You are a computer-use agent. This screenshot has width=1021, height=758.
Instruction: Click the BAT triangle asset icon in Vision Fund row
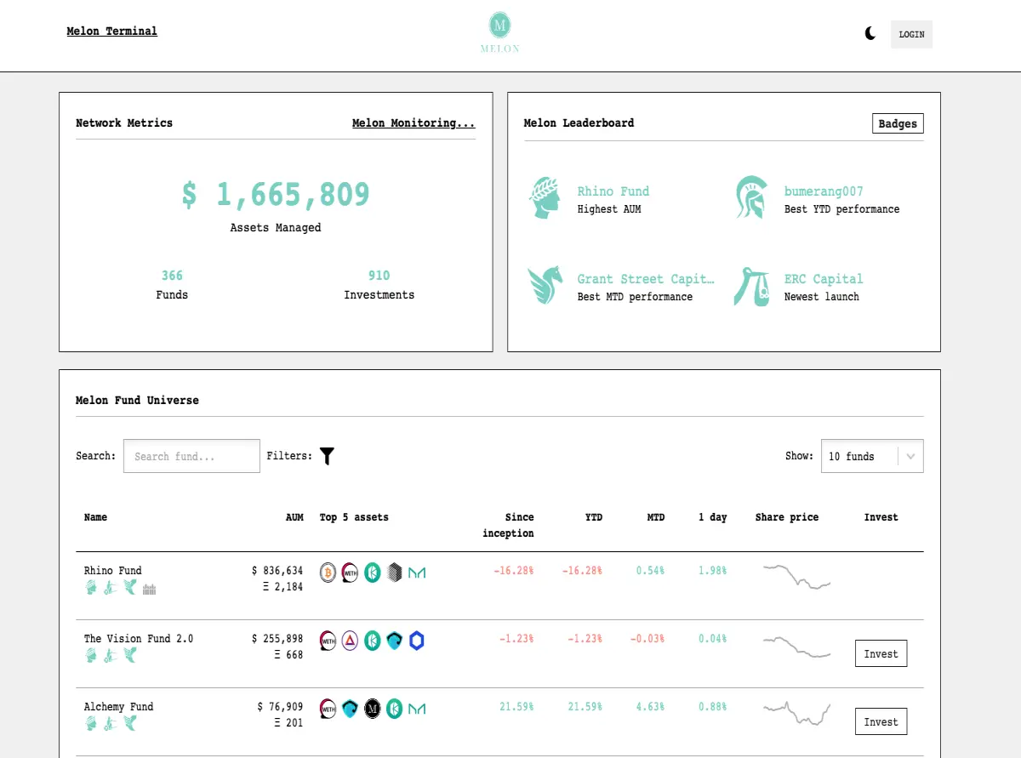(350, 641)
